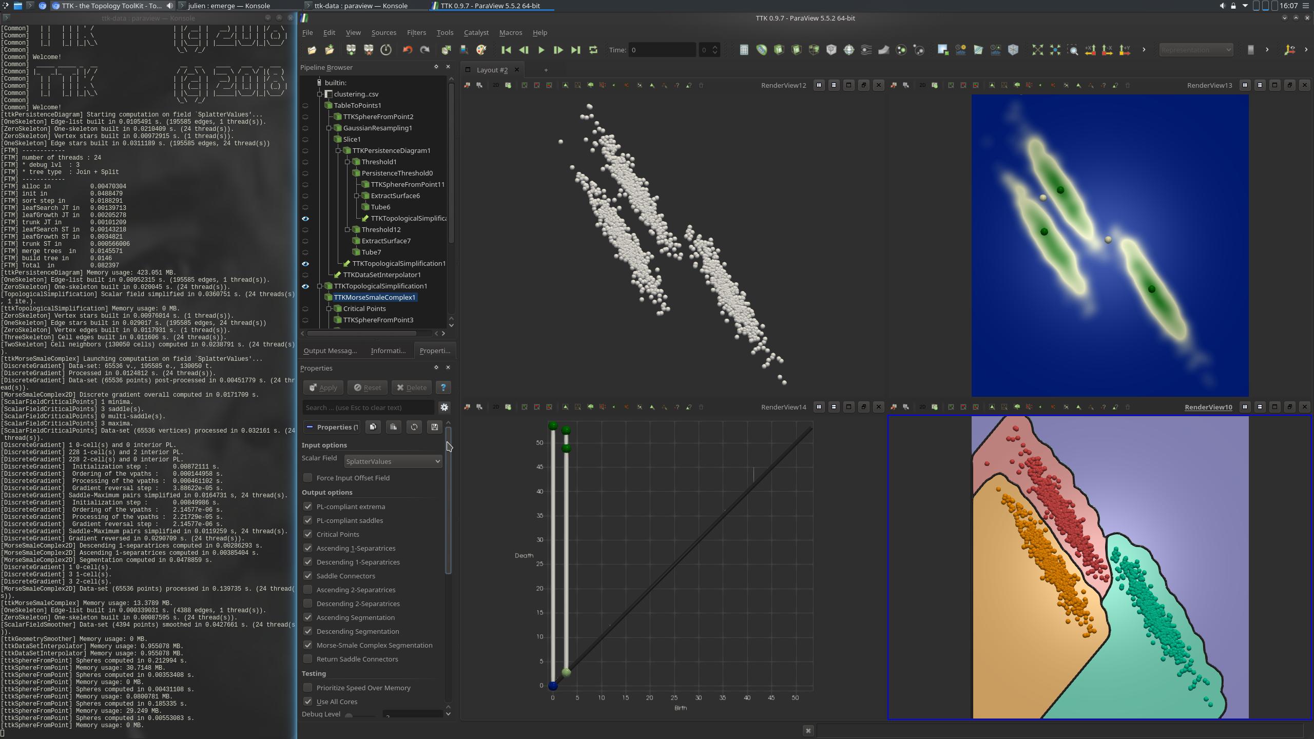
Task: Enable the Ascending 2-Separatrices checkbox
Action: point(308,590)
